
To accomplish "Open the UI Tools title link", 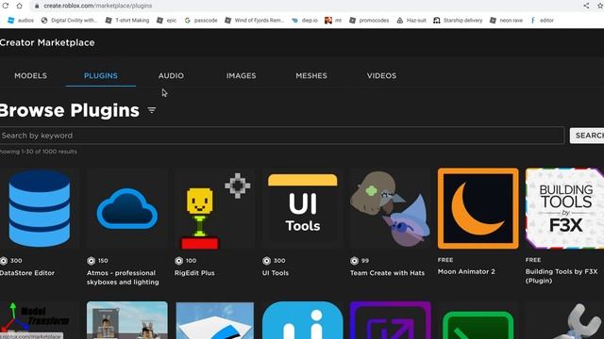I will pyautogui.click(x=276, y=273).
